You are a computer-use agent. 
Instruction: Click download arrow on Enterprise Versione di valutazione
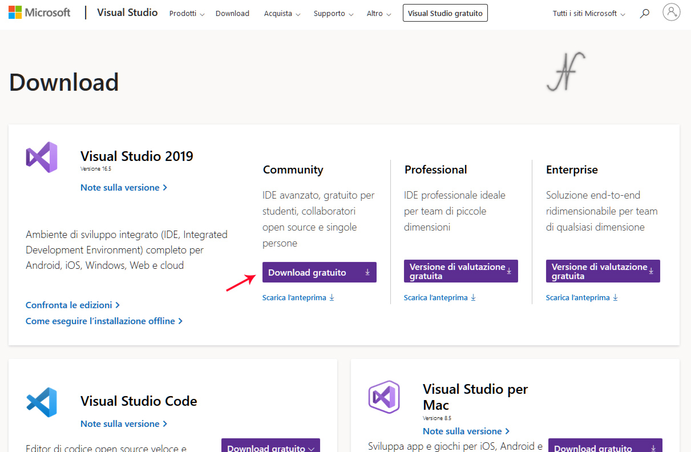pos(651,271)
